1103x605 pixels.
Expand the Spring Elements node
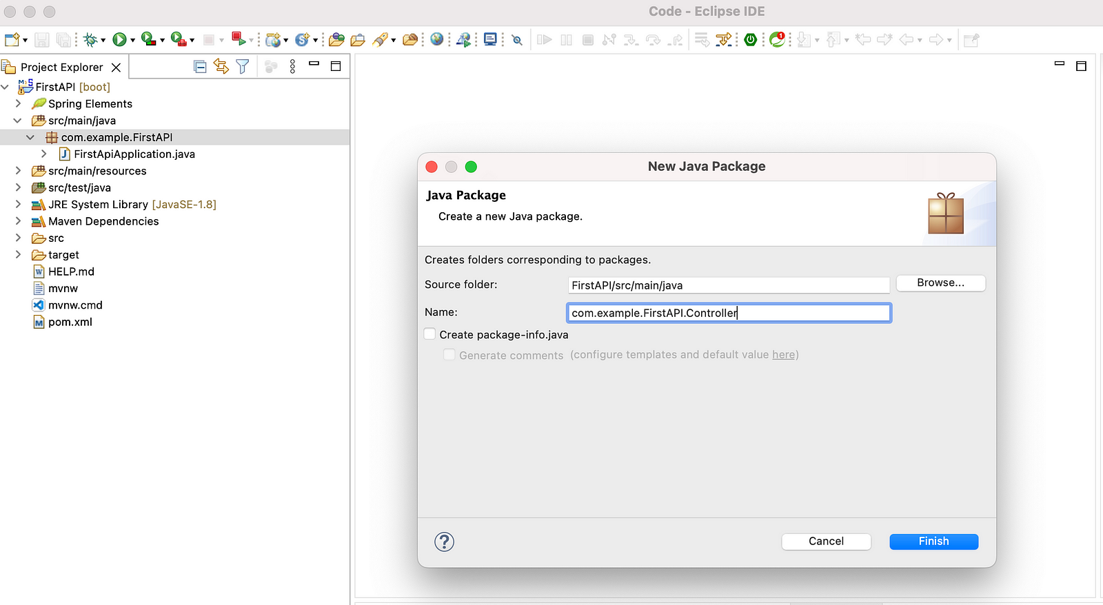(18, 103)
